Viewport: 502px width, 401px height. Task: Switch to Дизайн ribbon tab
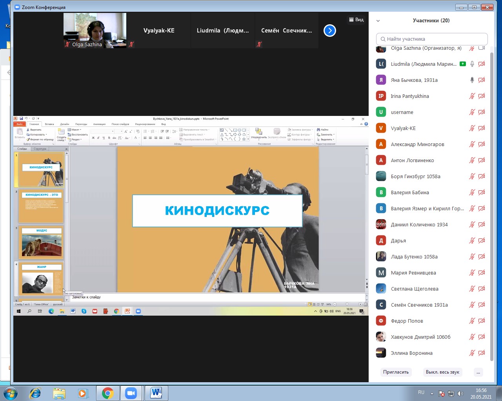coord(65,124)
